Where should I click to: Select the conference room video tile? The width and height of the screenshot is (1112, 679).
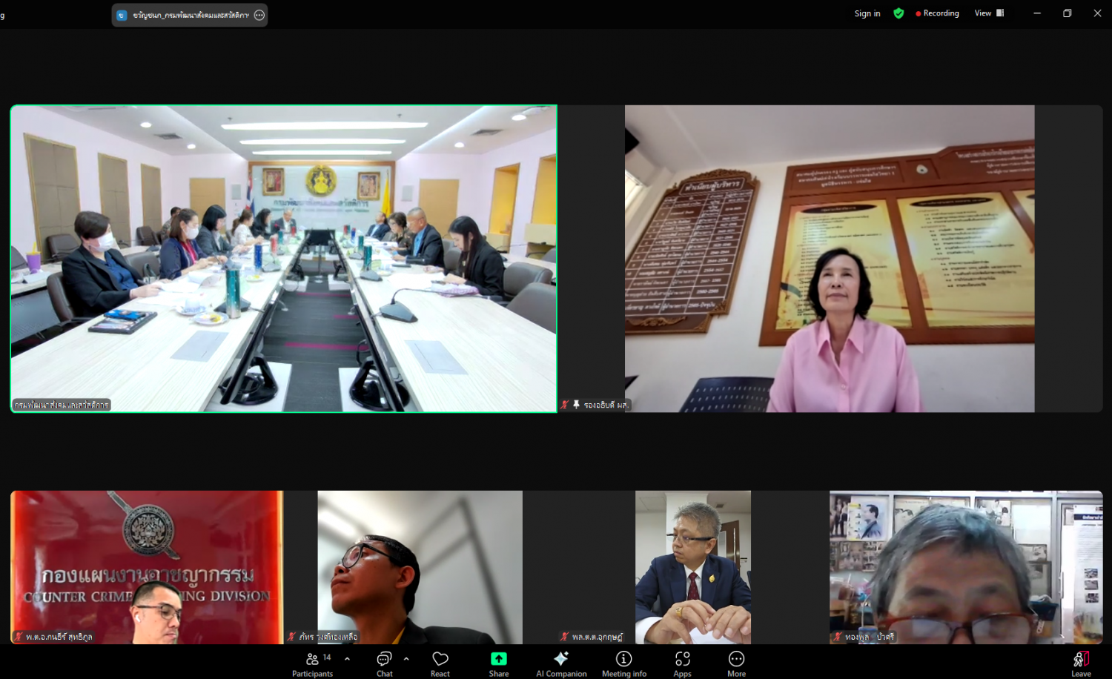coord(284,259)
